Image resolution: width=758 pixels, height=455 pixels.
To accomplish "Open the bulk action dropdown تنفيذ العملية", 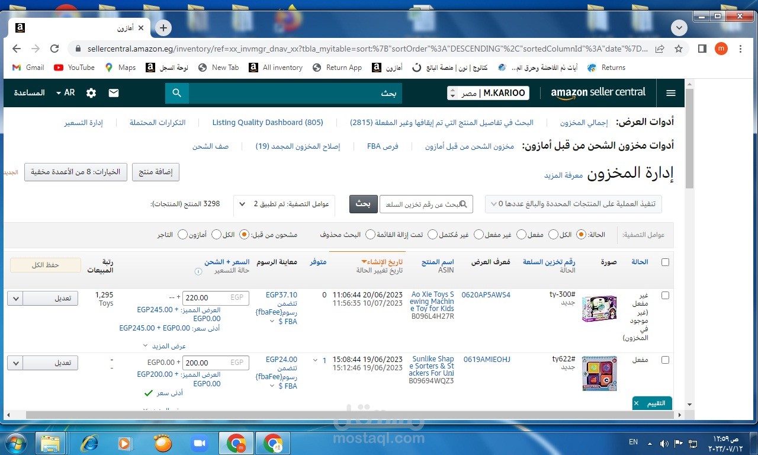I will tap(573, 204).
